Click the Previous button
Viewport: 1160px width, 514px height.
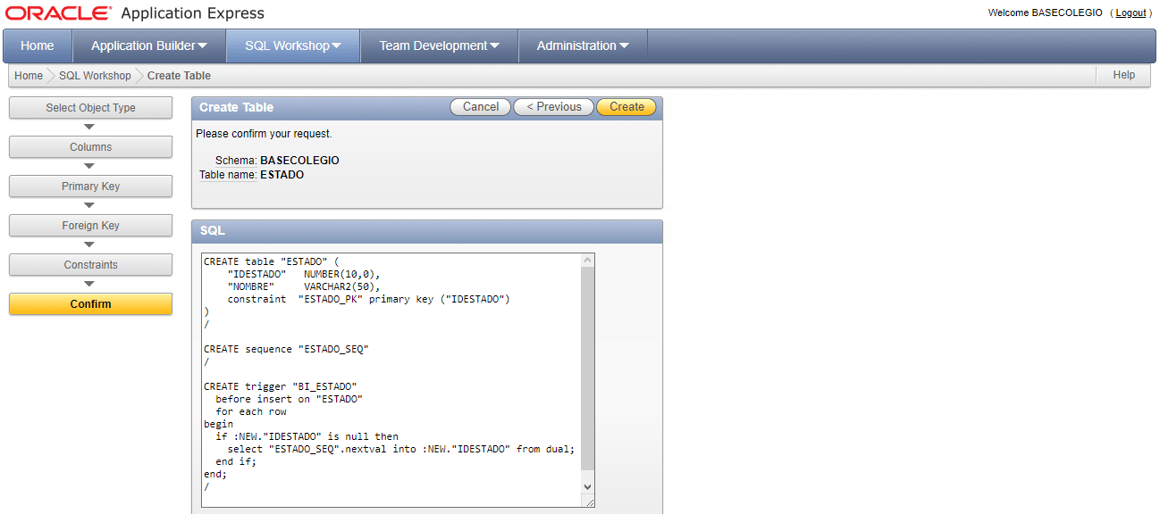(x=553, y=107)
